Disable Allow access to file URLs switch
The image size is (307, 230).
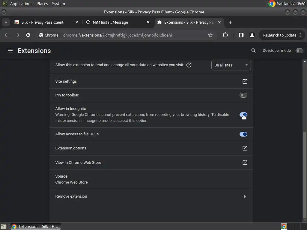coord(243,134)
